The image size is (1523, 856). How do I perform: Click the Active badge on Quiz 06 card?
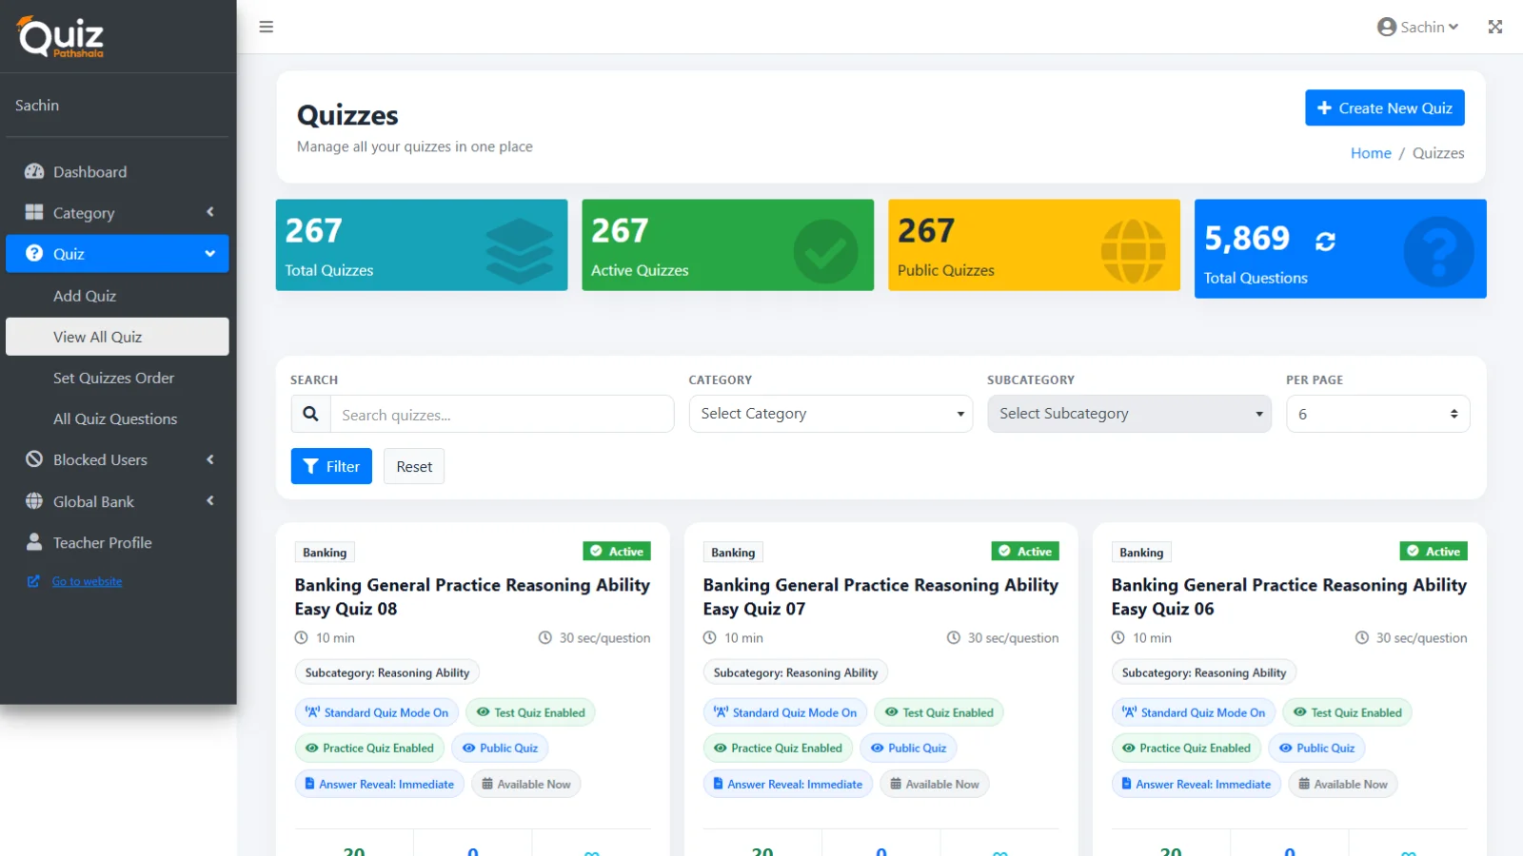(1434, 551)
